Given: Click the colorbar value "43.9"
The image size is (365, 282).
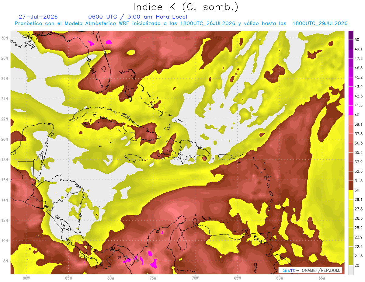Looking at the screenshot, I should coord(359,87).
